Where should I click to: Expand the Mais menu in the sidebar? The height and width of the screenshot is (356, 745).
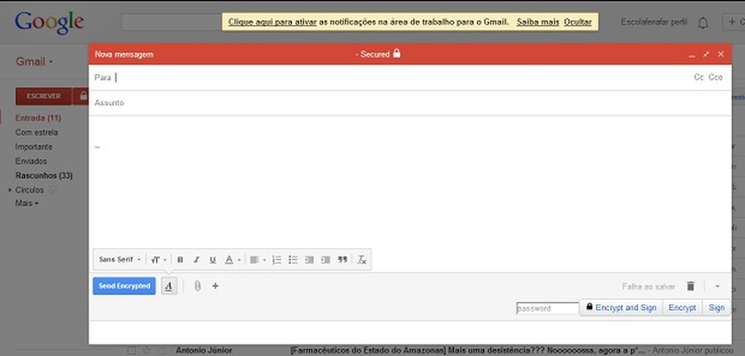(26, 203)
